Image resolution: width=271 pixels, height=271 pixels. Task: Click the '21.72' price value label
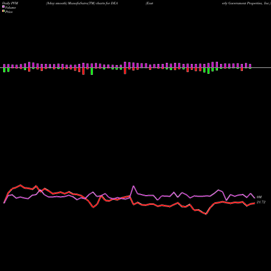(261, 202)
